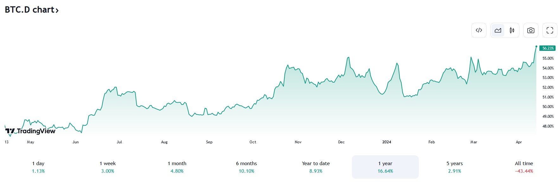
Task: Switch to candlestick chart view
Action: pos(512,30)
